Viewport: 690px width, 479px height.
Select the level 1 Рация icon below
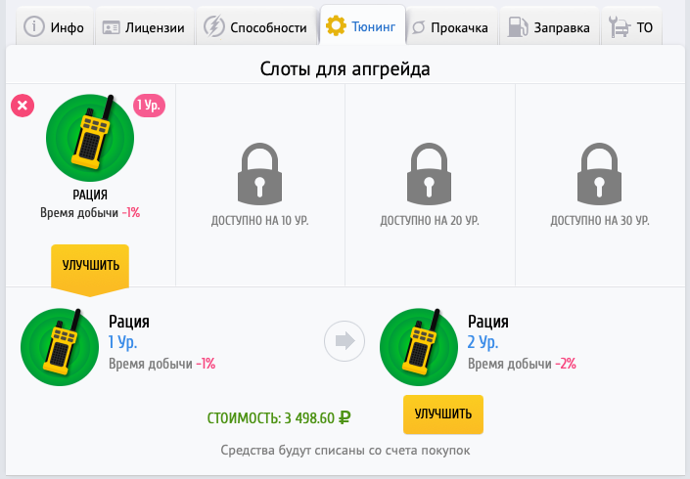point(60,347)
